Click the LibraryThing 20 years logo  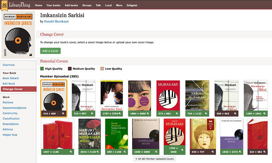pyautogui.click(x=16, y=5)
